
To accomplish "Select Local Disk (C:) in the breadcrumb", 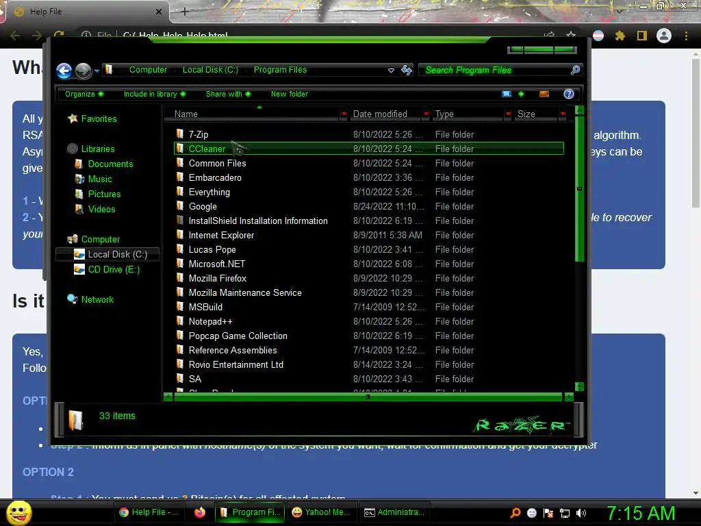I will click(x=211, y=70).
